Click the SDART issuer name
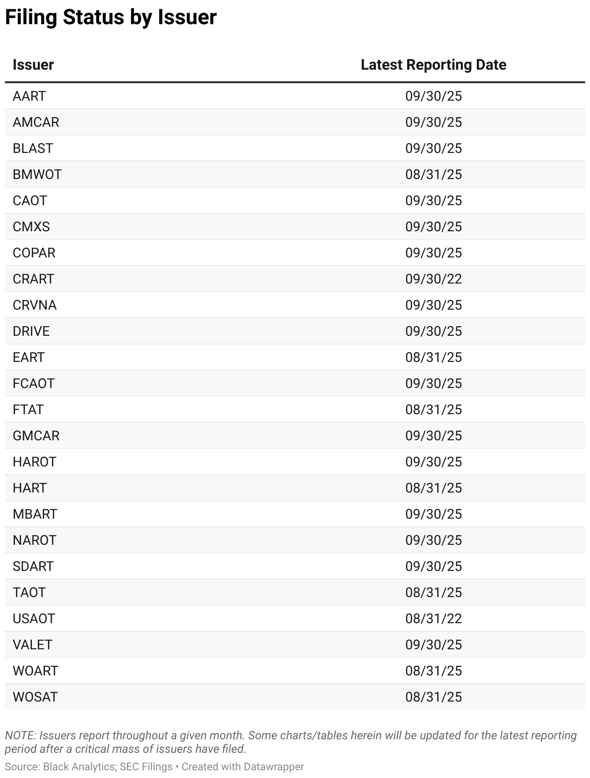This screenshot has width=590, height=778. (33, 566)
